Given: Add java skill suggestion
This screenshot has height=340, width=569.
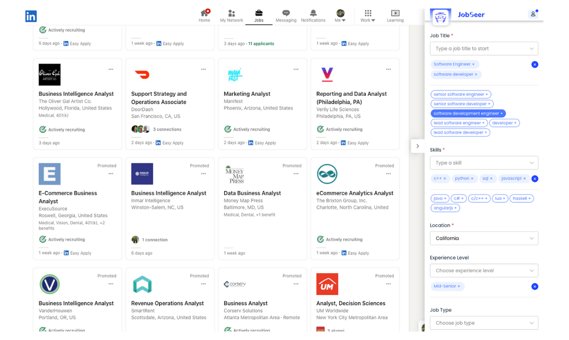Looking at the screenshot, I should [440, 198].
